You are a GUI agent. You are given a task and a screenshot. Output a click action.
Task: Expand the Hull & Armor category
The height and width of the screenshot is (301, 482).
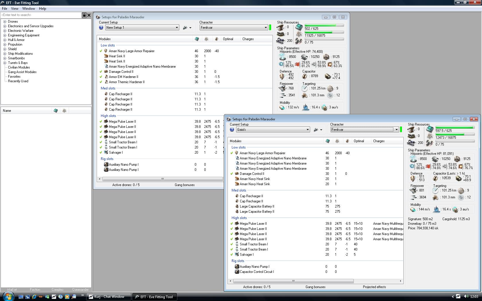point(5,40)
